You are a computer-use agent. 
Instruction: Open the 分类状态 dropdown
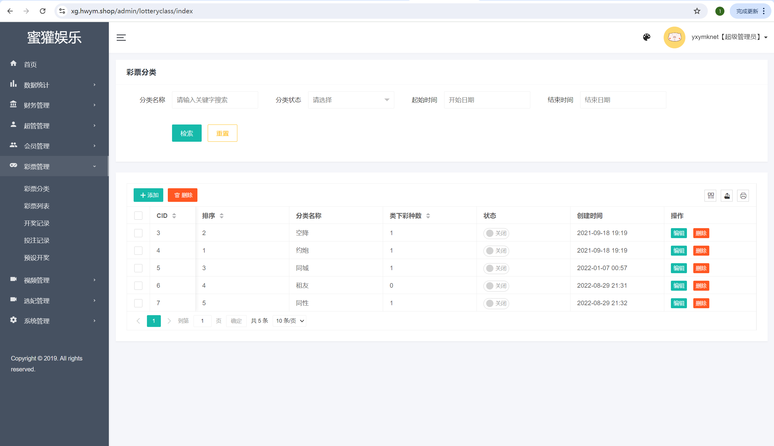(x=351, y=100)
